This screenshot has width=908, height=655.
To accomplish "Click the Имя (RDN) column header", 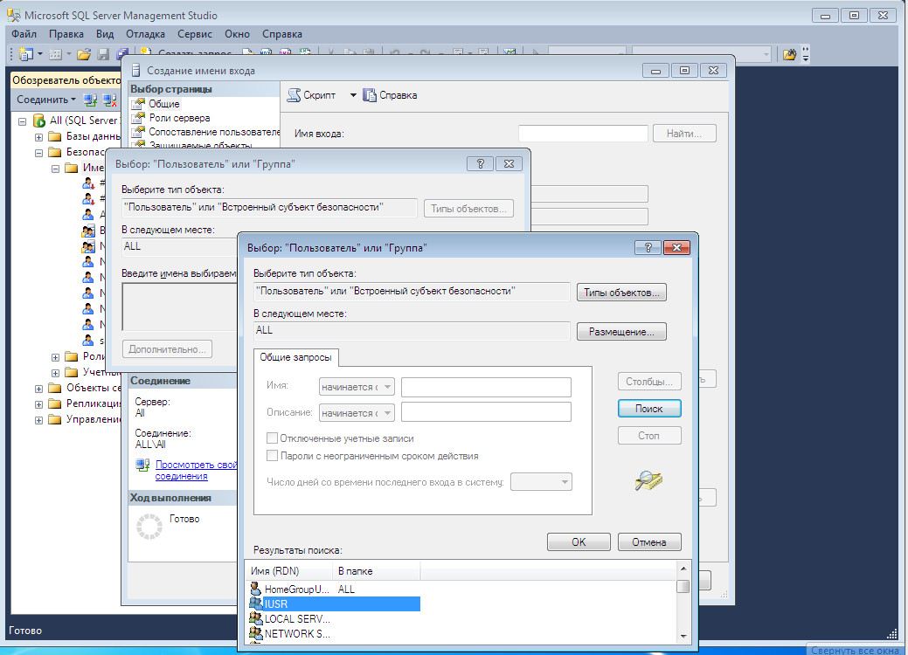I will coord(289,571).
